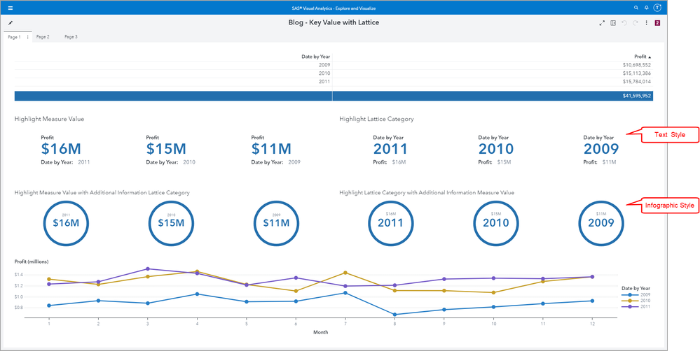This screenshot has width=700, height=351.
Task: Click the $16M infographic circle key value
Action: pos(66,223)
